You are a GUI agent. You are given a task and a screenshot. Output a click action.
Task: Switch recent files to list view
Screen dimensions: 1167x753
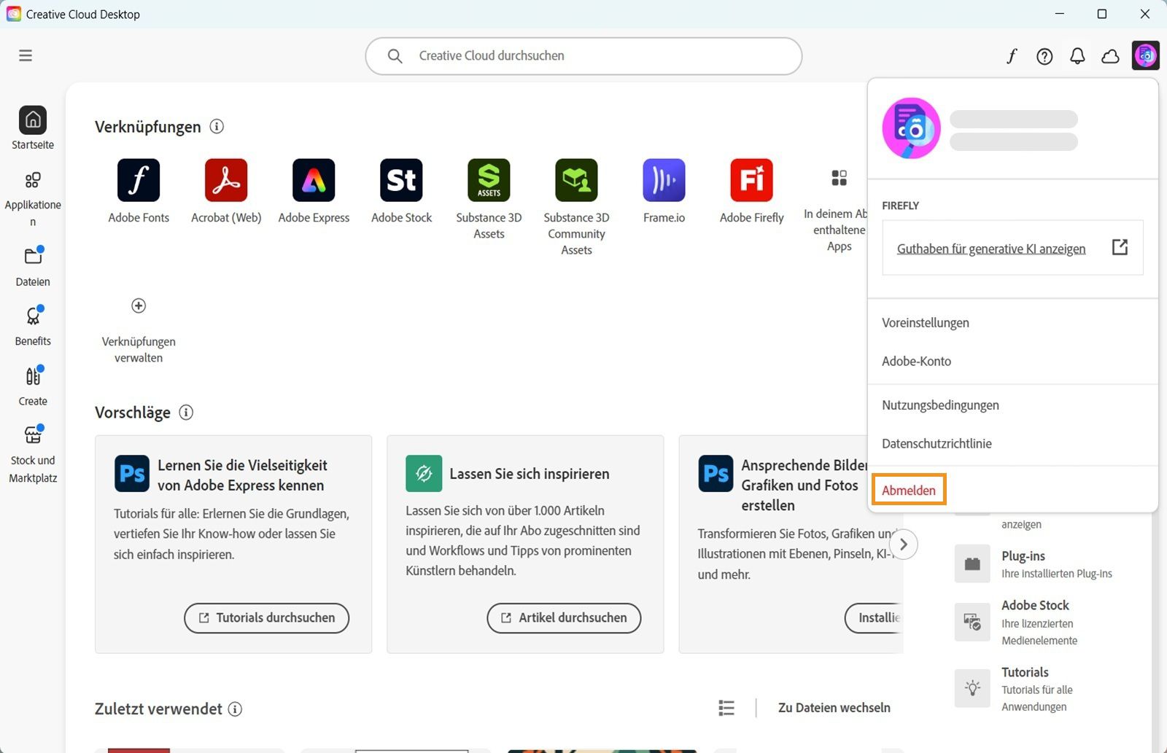pos(726,708)
